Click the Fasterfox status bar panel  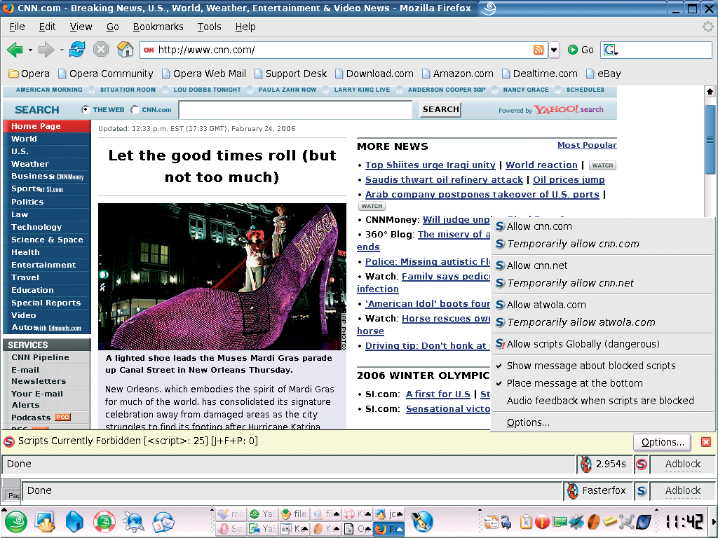coord(598,491)
